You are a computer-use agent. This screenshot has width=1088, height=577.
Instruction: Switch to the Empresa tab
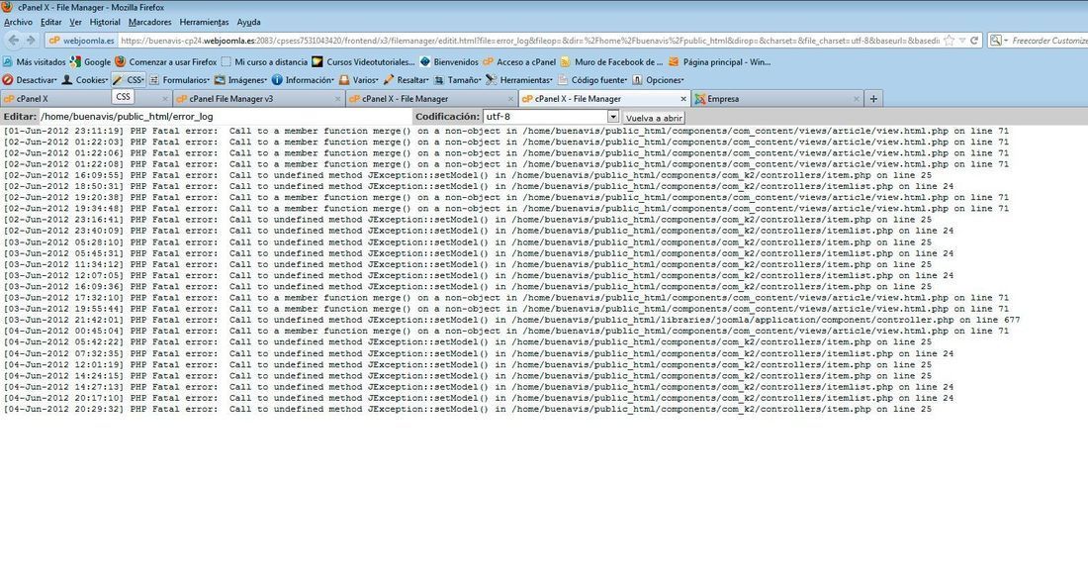pos(777,99)
